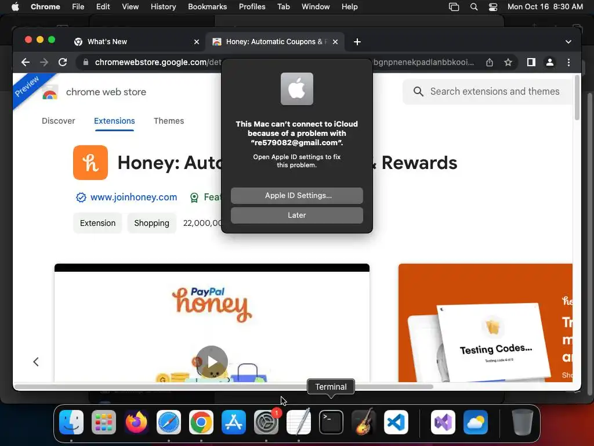594x446 pixels.
Task: Select the Extensions section tab
Action: coord(114,121)
